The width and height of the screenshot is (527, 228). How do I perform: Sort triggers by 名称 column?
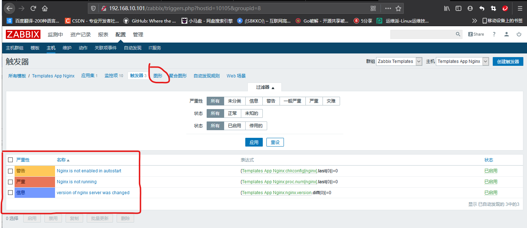[x=63, y=160]
